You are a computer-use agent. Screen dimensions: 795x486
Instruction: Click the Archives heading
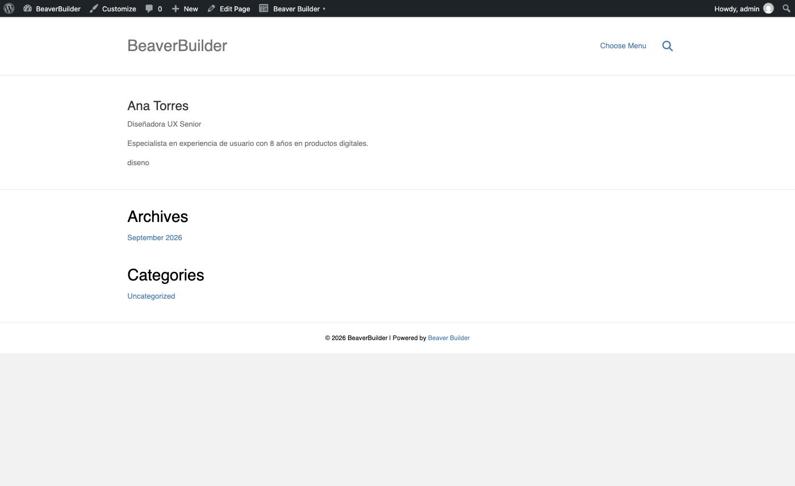[157, 217]
